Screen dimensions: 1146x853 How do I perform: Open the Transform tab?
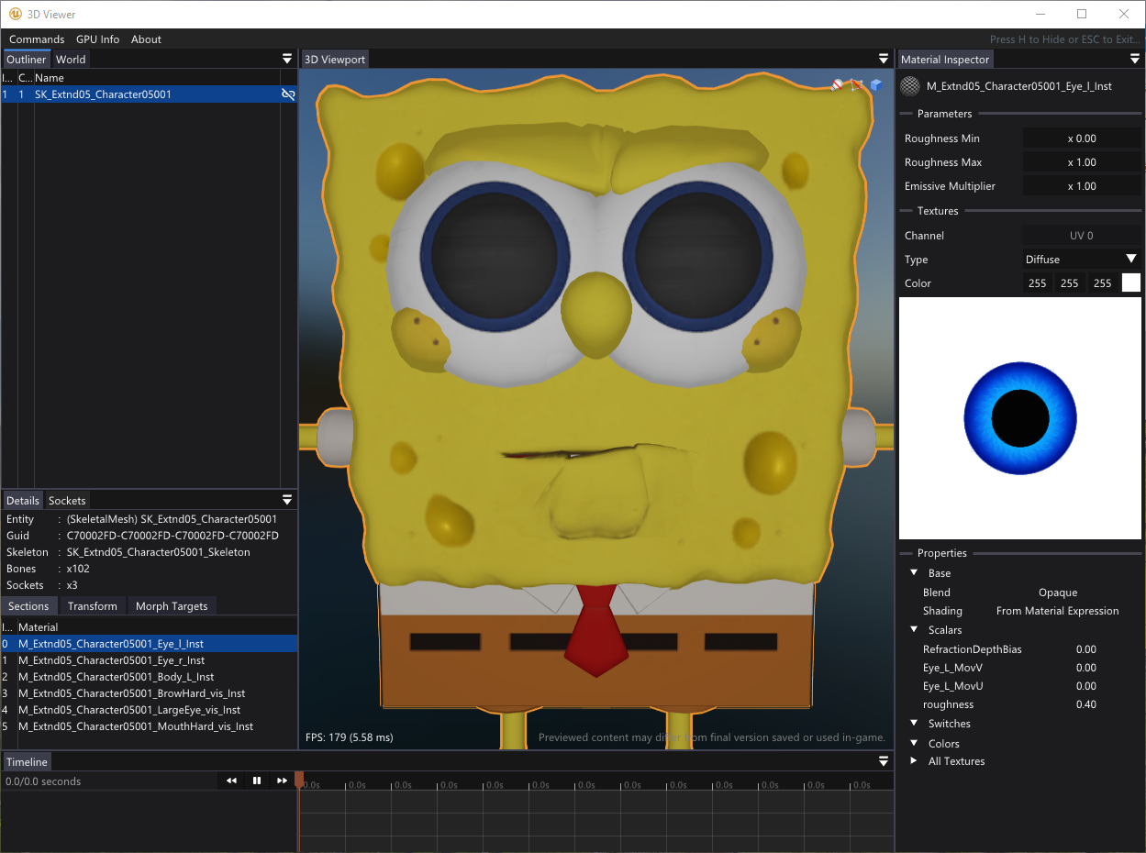(93, 606)
